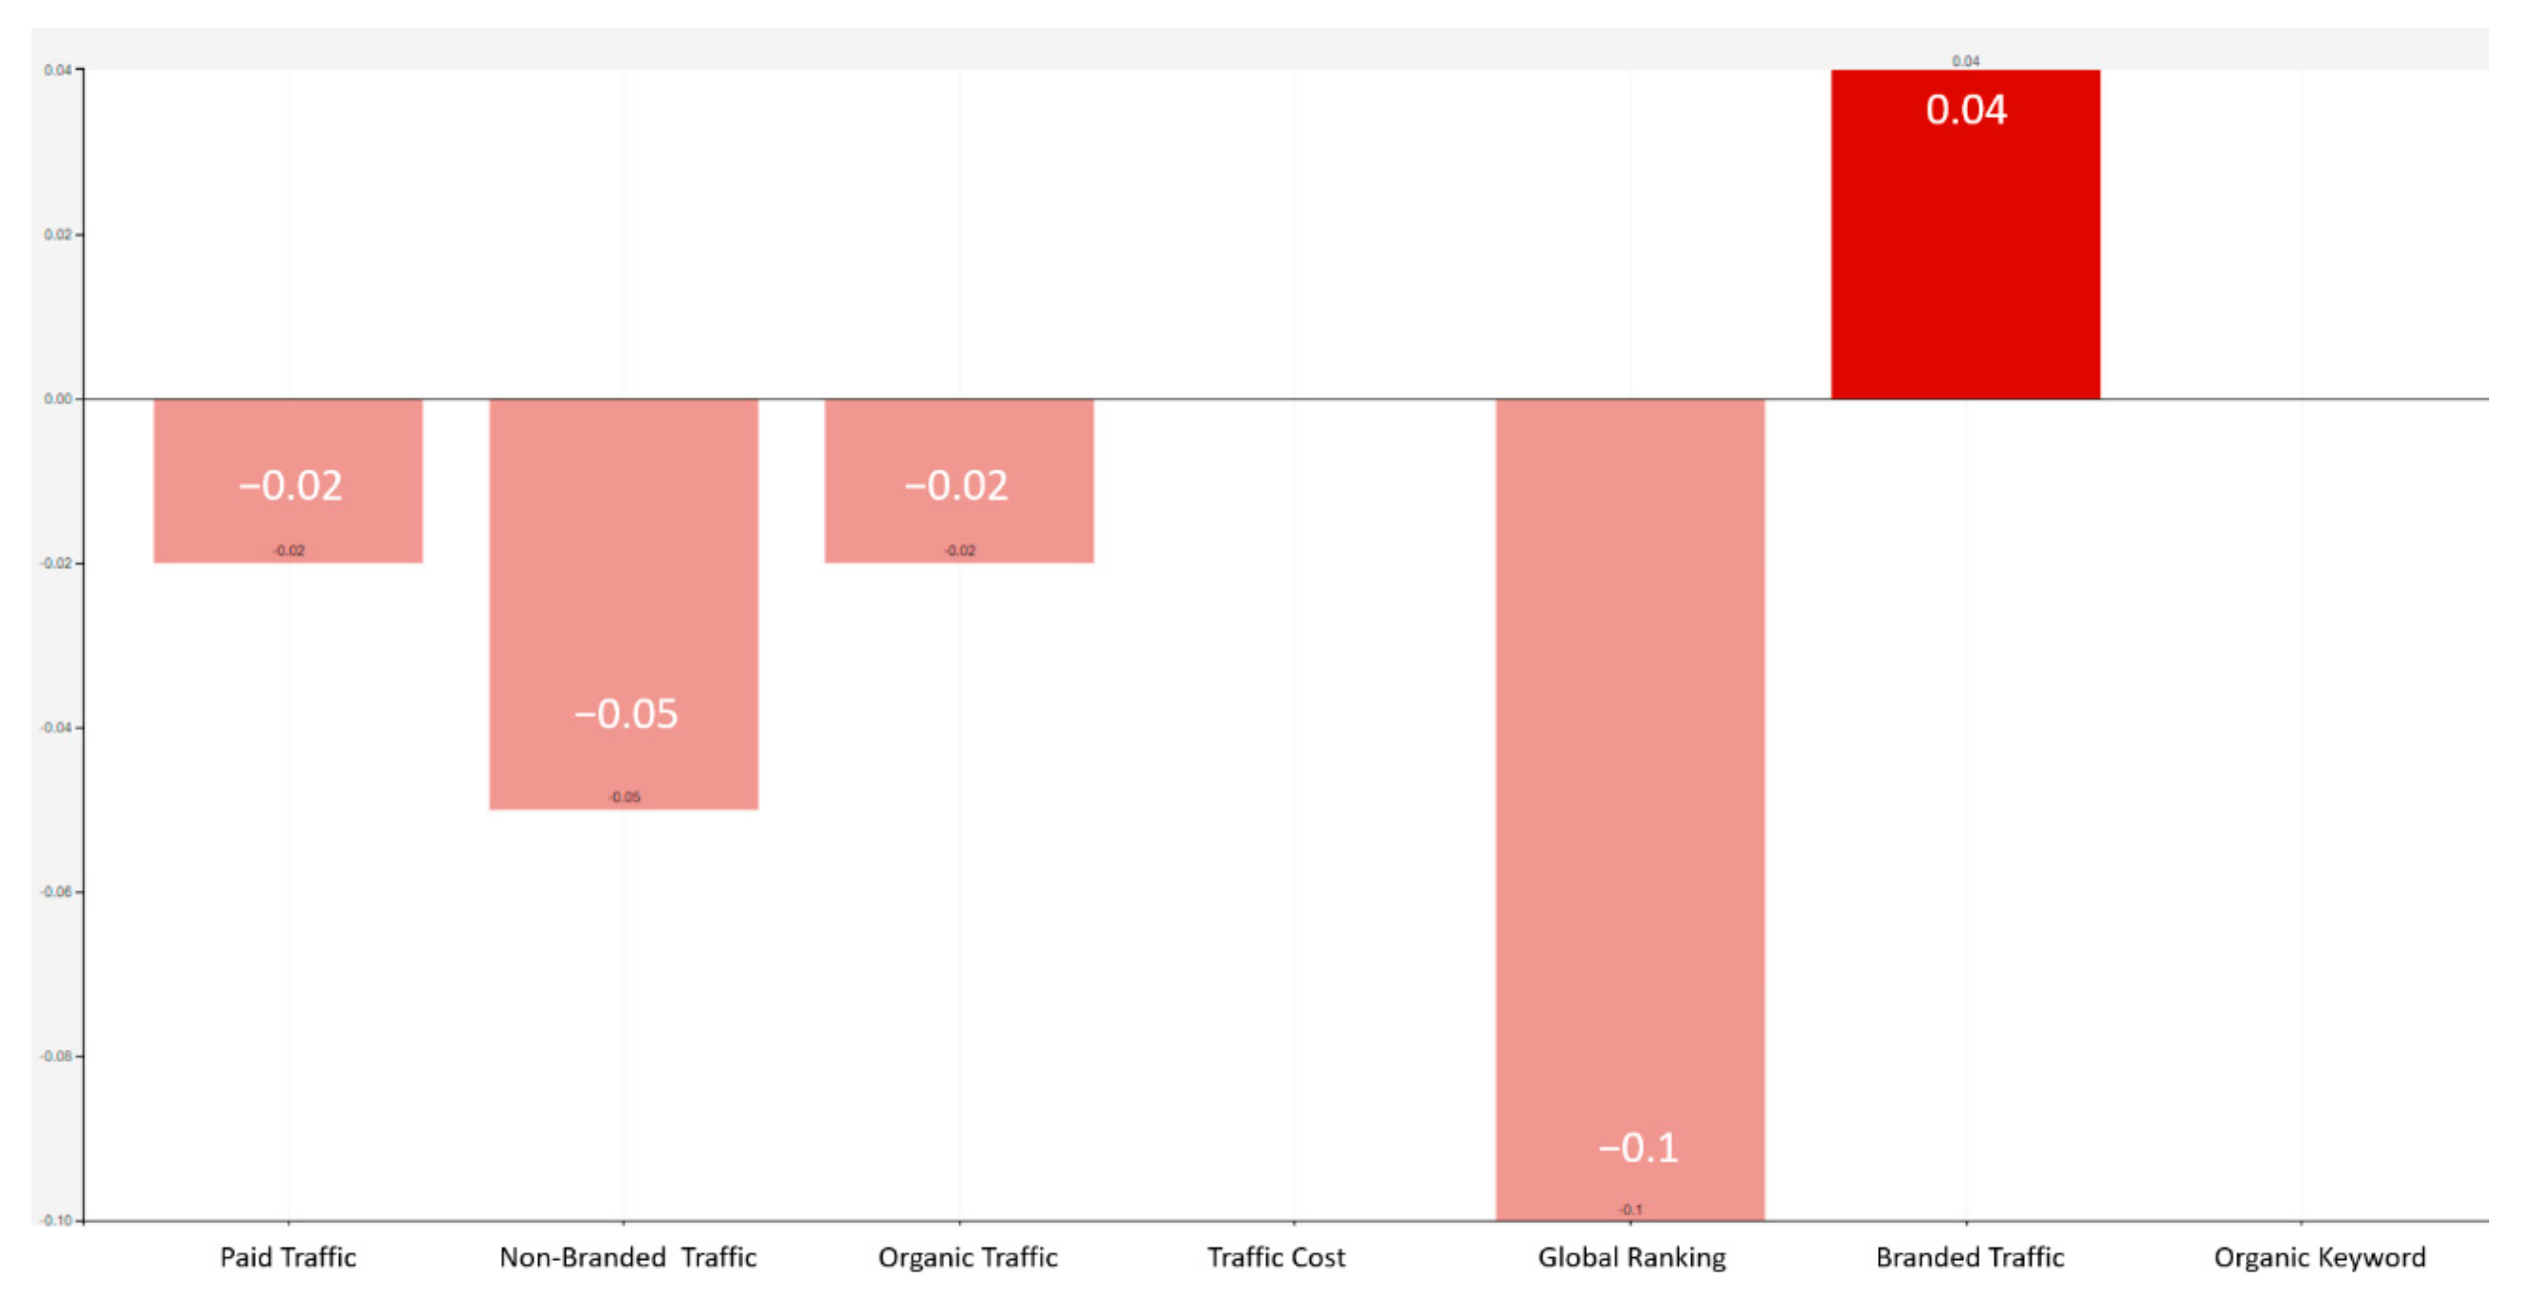Click the Traffic Cost axis label

(x=1276, y=1257)
